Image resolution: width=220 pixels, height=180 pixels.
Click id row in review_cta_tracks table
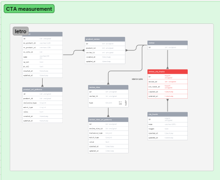click(x=168, y=77)
